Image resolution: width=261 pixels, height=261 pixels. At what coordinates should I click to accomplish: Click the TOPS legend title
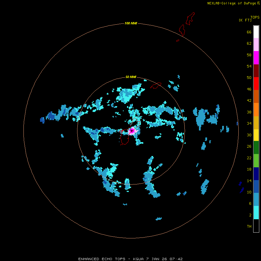tap(255, 17)
